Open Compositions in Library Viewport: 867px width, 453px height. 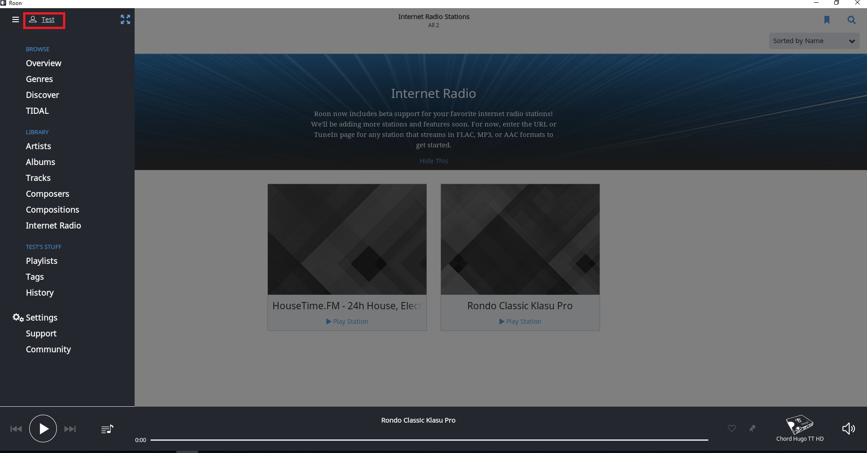pyautogui.click(x=53, y=209)
